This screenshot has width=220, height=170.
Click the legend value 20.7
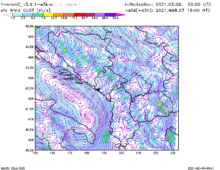coord(84,18)
